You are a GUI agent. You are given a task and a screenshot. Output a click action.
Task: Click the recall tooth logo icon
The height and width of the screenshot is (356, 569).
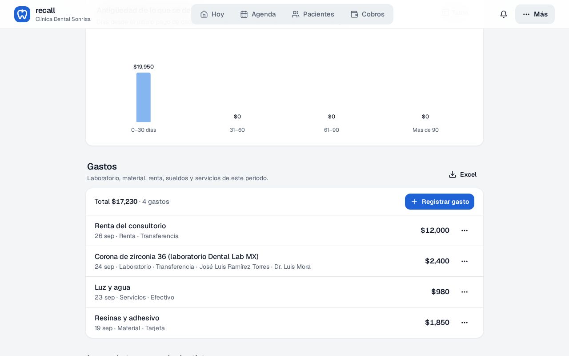(x=22, y=14)
